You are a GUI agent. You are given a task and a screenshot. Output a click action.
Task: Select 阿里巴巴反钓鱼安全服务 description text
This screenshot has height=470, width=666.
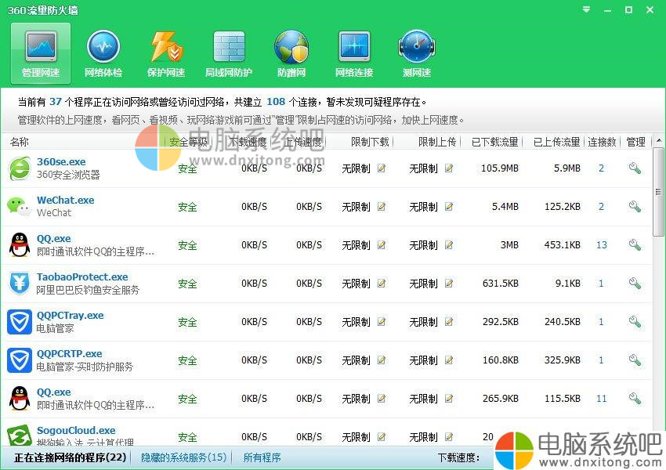(x=88, y=290)
